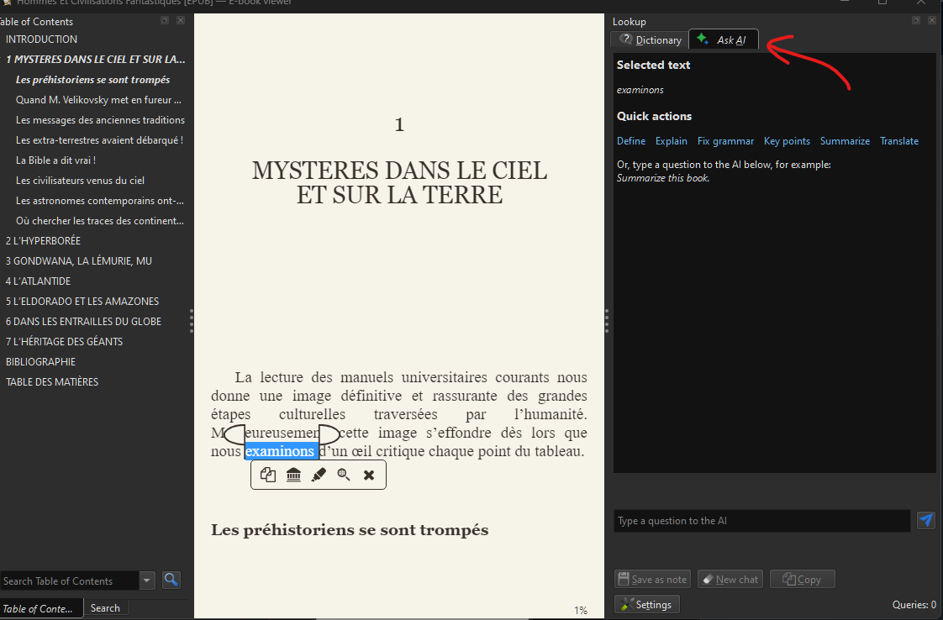Viewport: 943px width, 620px height.
Task: Open the Search tab at bottom left
Action: pyautogui.click(x=105, y=607)
